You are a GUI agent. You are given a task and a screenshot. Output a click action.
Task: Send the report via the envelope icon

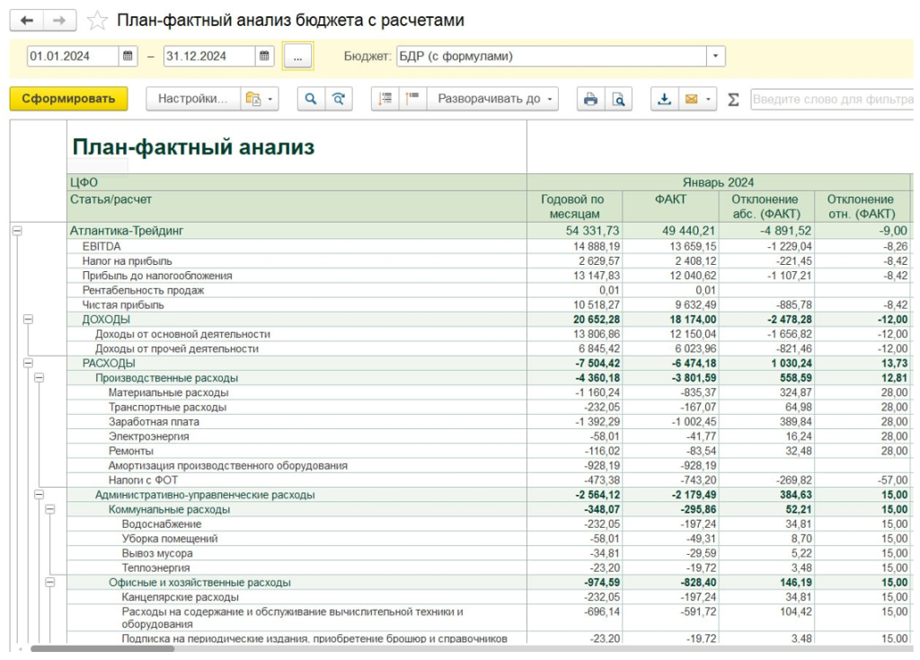[x=694, y=98]
